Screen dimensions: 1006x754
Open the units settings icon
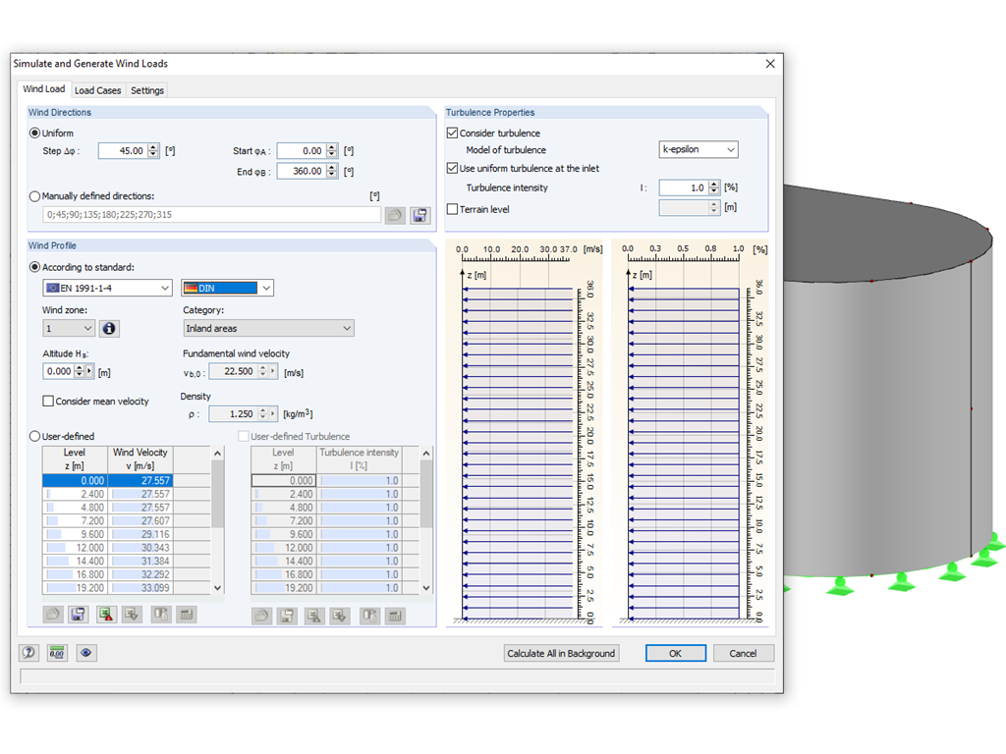56,652
